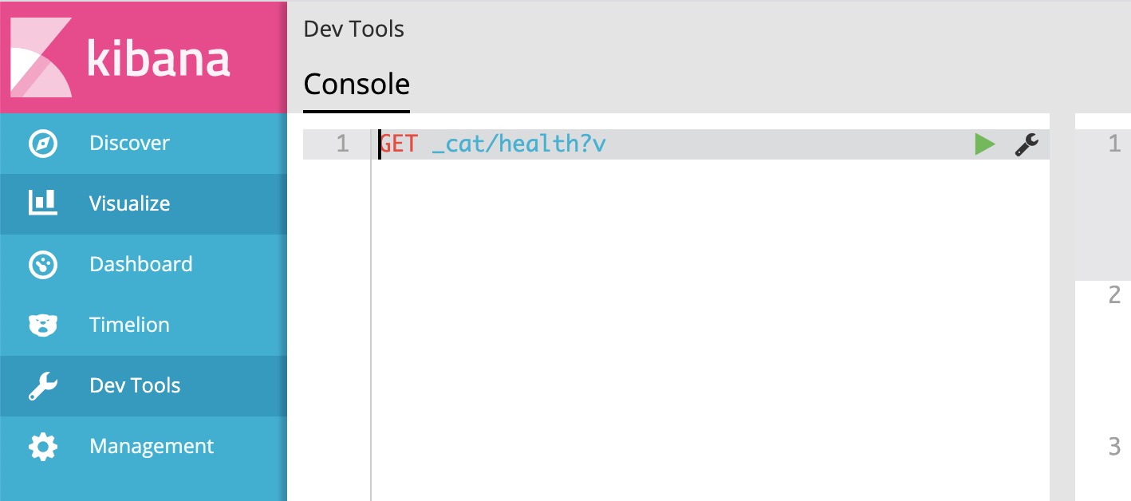Click the Visualize bar chart icon
Image resolution: width=1131 pixels, height=501 pixels.
tap(42, 203)
